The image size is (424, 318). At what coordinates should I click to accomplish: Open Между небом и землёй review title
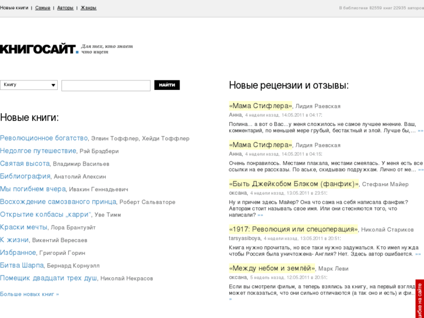pos(272,268)
